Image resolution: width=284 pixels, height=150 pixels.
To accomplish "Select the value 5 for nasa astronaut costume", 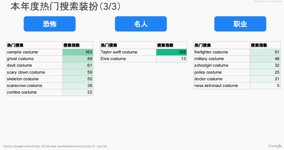I will [265, 86].
